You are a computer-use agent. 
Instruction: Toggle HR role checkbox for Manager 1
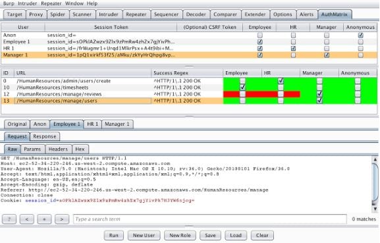(x=293, y=55)
